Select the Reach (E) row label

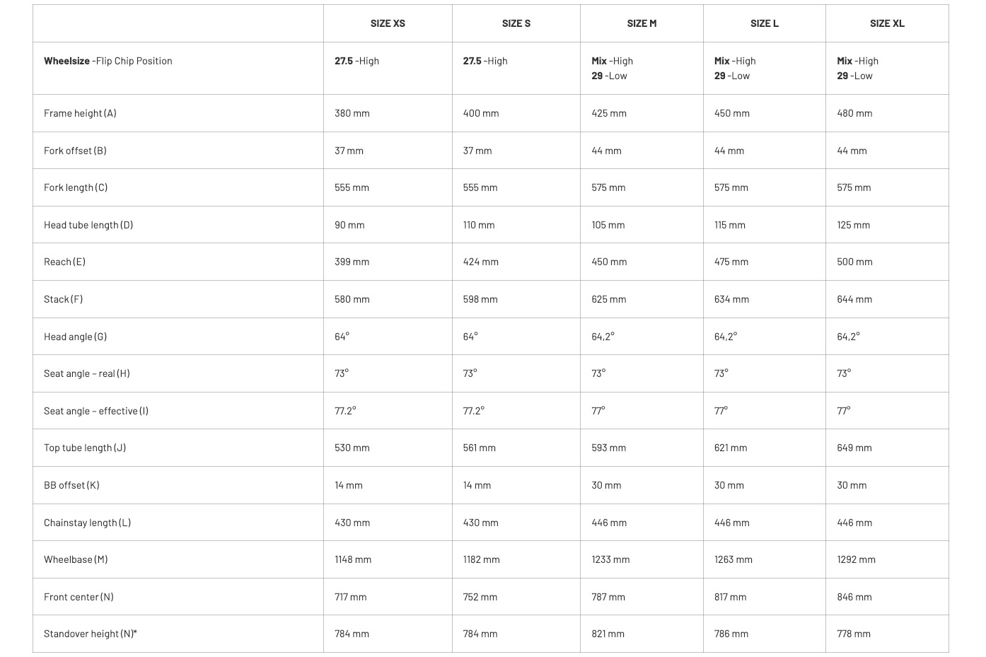pos(64,262)
